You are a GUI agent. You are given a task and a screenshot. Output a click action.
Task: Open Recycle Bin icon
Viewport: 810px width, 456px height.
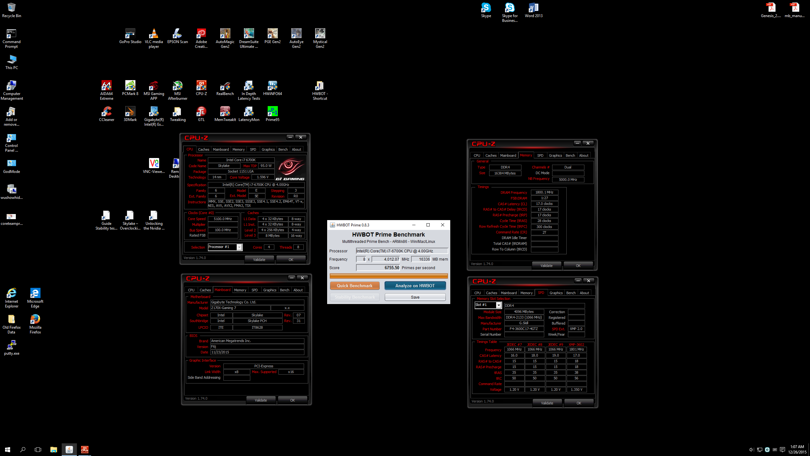point(11,10)
